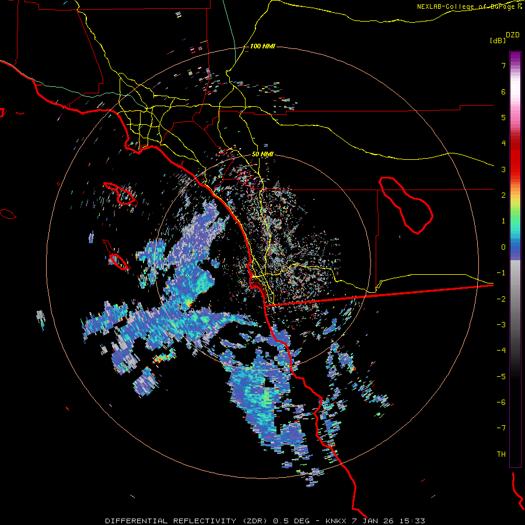
Task: Click the 7 value on the color scale
Action: (503, 65)
